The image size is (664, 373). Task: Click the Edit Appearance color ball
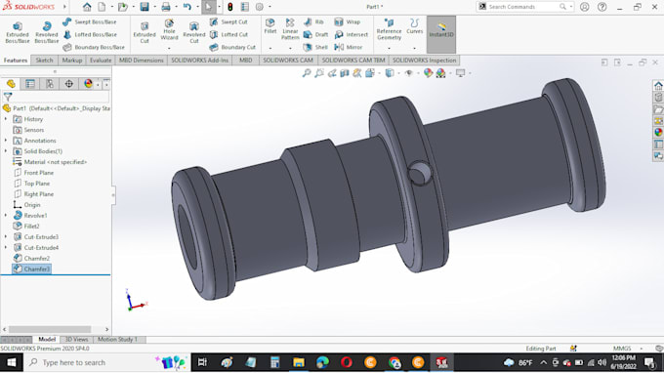(428, 73)
